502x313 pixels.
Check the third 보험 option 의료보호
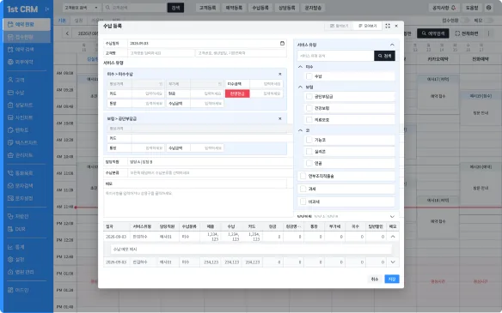coord(309,120)
